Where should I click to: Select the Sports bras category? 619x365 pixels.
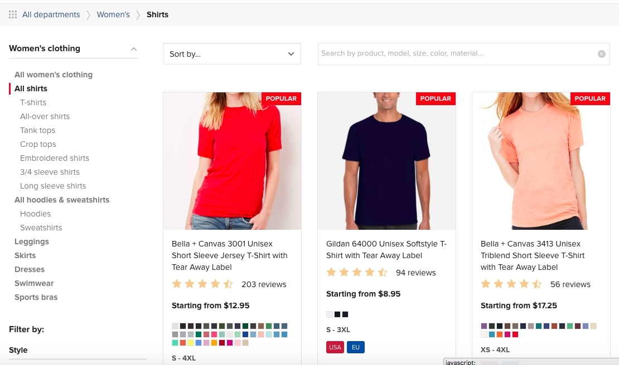36,297
